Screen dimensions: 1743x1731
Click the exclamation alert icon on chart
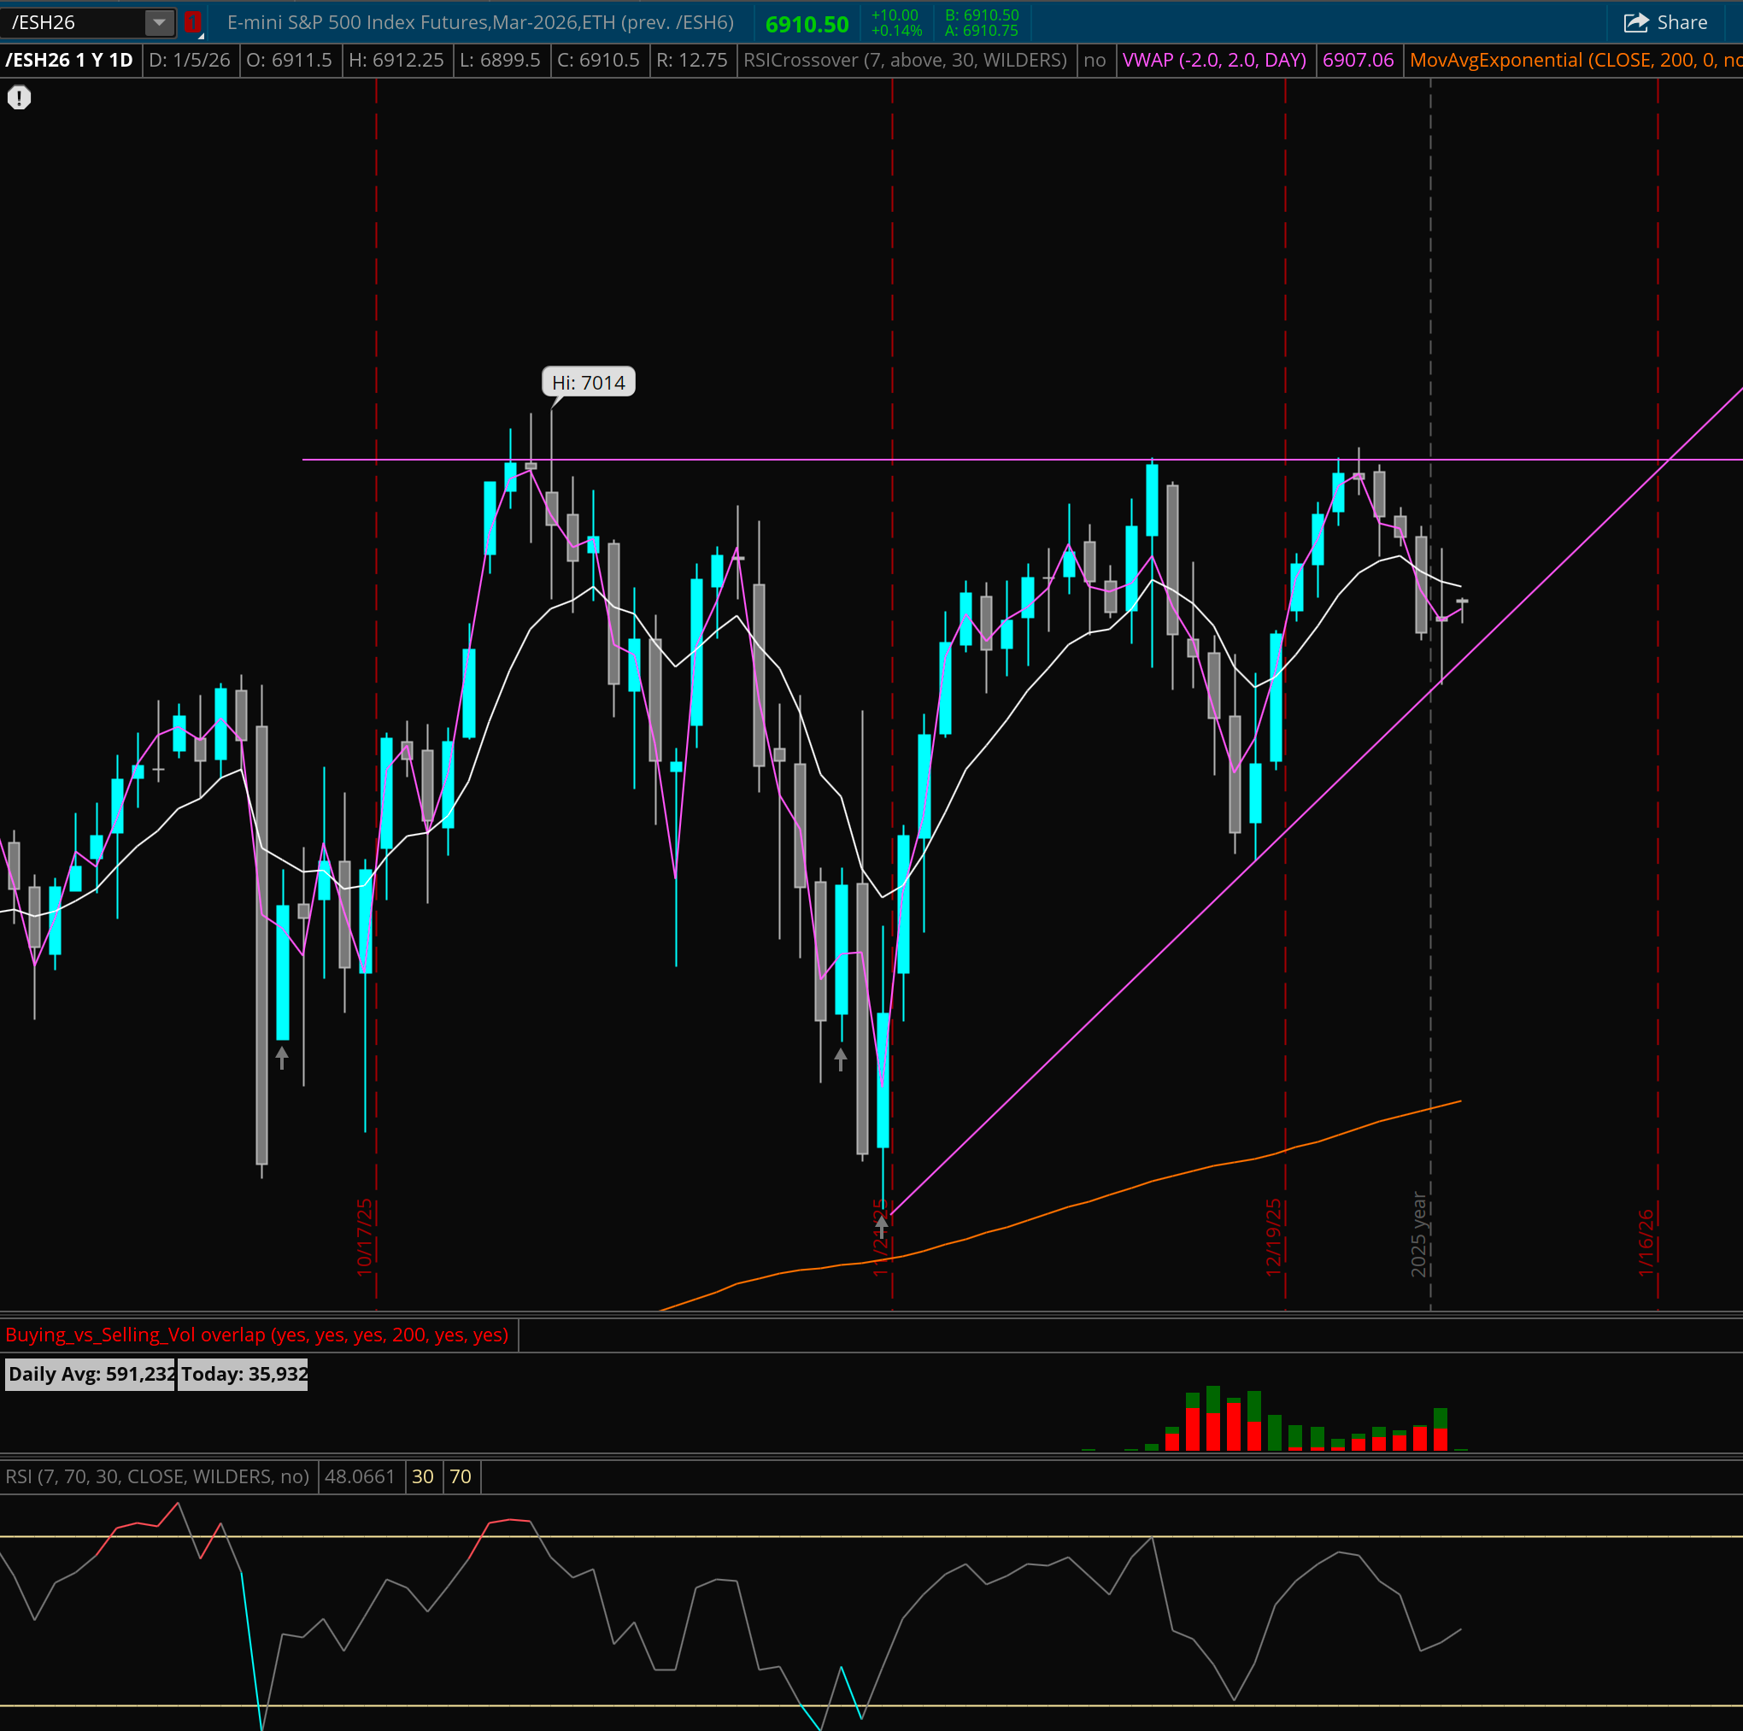19,97
